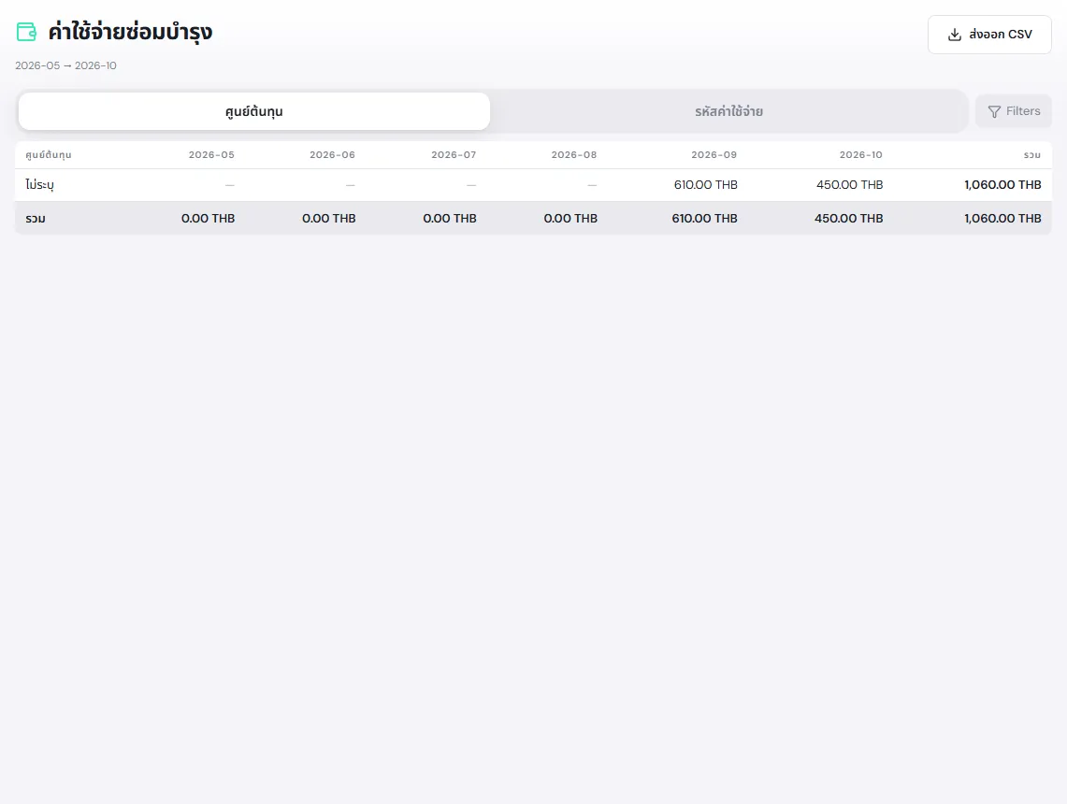Export the report with ส่งออก CSV

[x=989, y=35]
